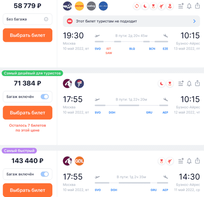
Task: Click the price alert bell on the 71 384 ₽ ticket
Action: (189, 83)
